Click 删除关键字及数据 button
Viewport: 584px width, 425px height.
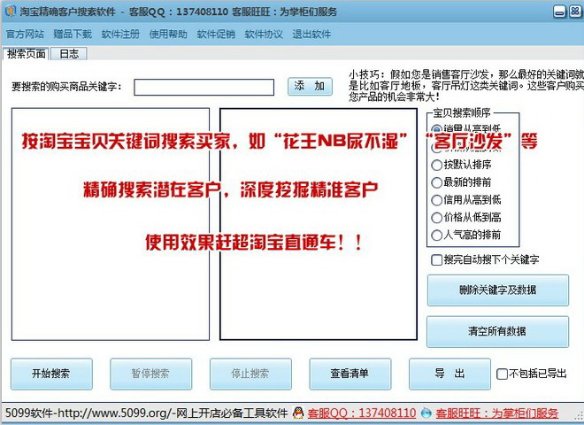[x=498, y=290]
